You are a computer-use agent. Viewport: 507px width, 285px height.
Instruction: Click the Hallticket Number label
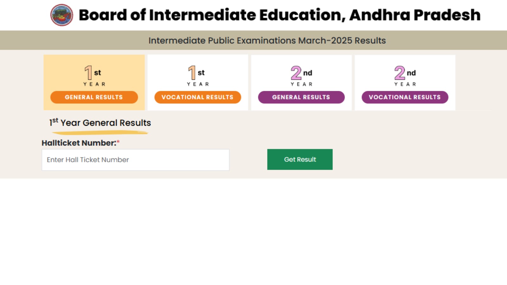pos(79,143)
